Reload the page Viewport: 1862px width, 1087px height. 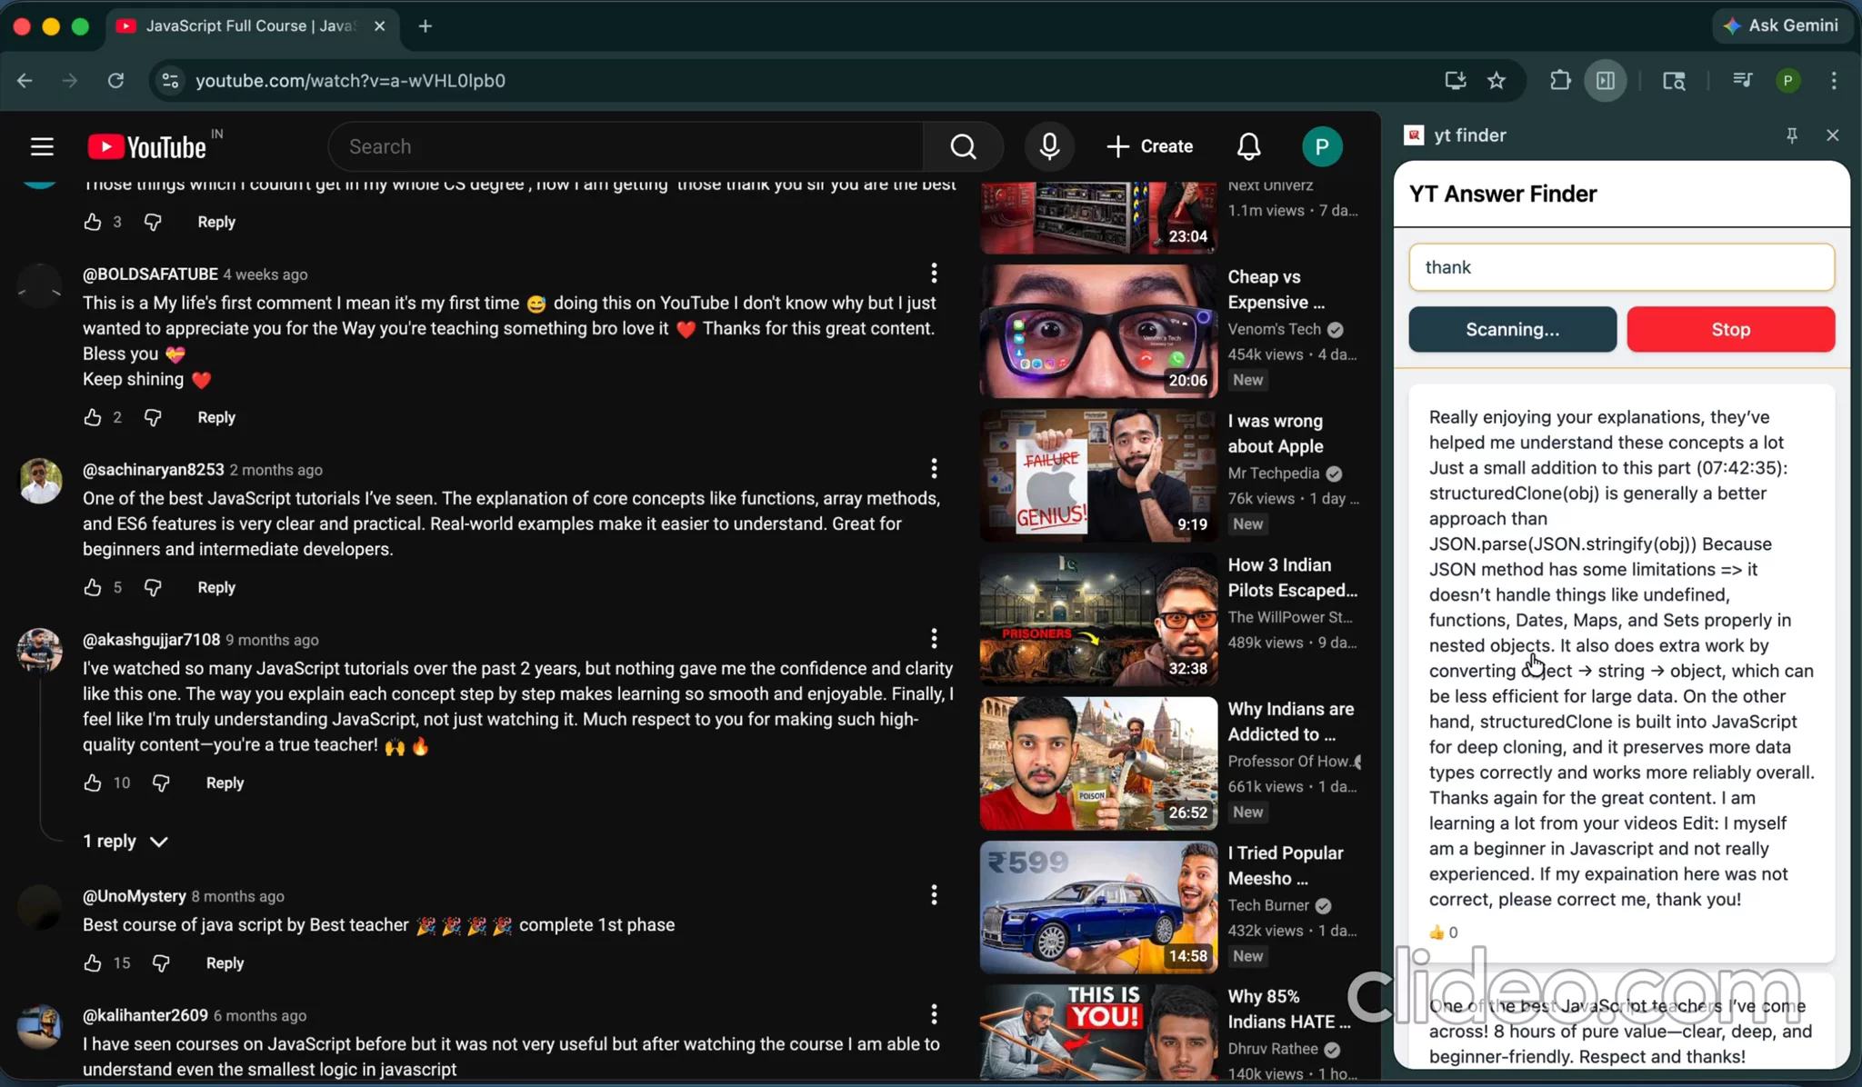coord(115,81)
